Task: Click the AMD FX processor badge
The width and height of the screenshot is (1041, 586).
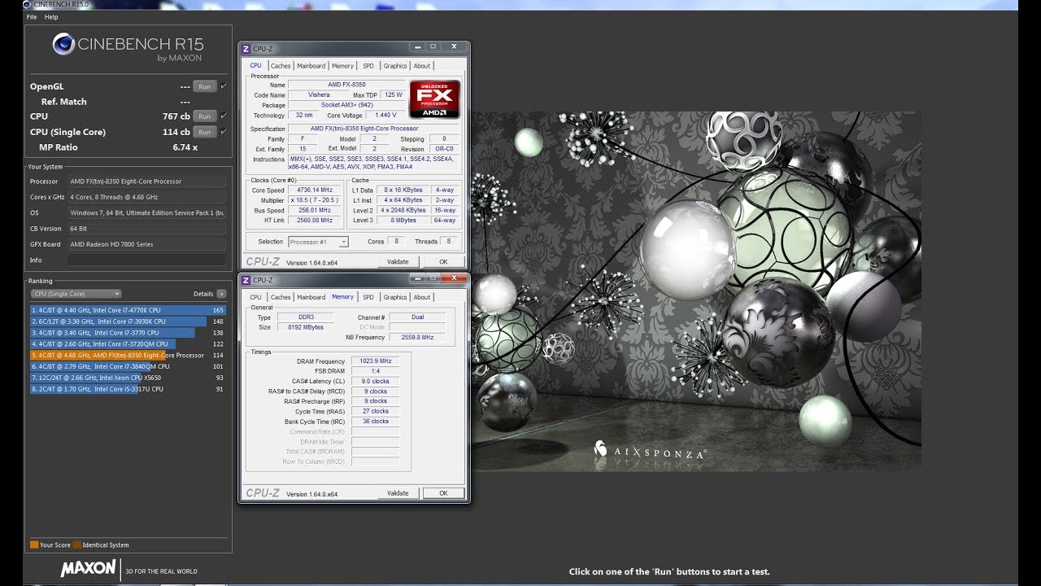Action: click(x=434, y=99)
